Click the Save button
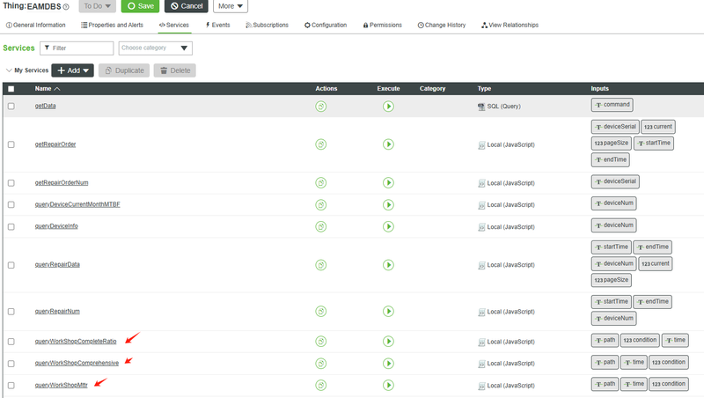Viewport: 704px width, 398px height. [141, 6]
